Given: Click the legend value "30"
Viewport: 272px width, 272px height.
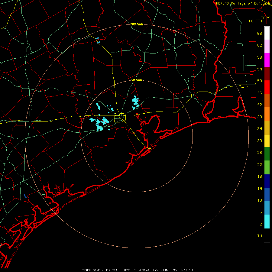Looking at the screenshot, I should point(260,141).
